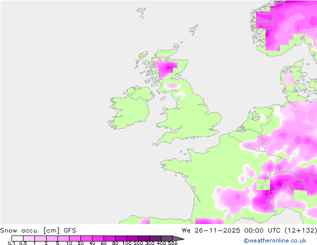The width and height of the screenshot is (317, 245).
Task: Click the 80–100 cm legend swatch
Action: tap(121, 238)
